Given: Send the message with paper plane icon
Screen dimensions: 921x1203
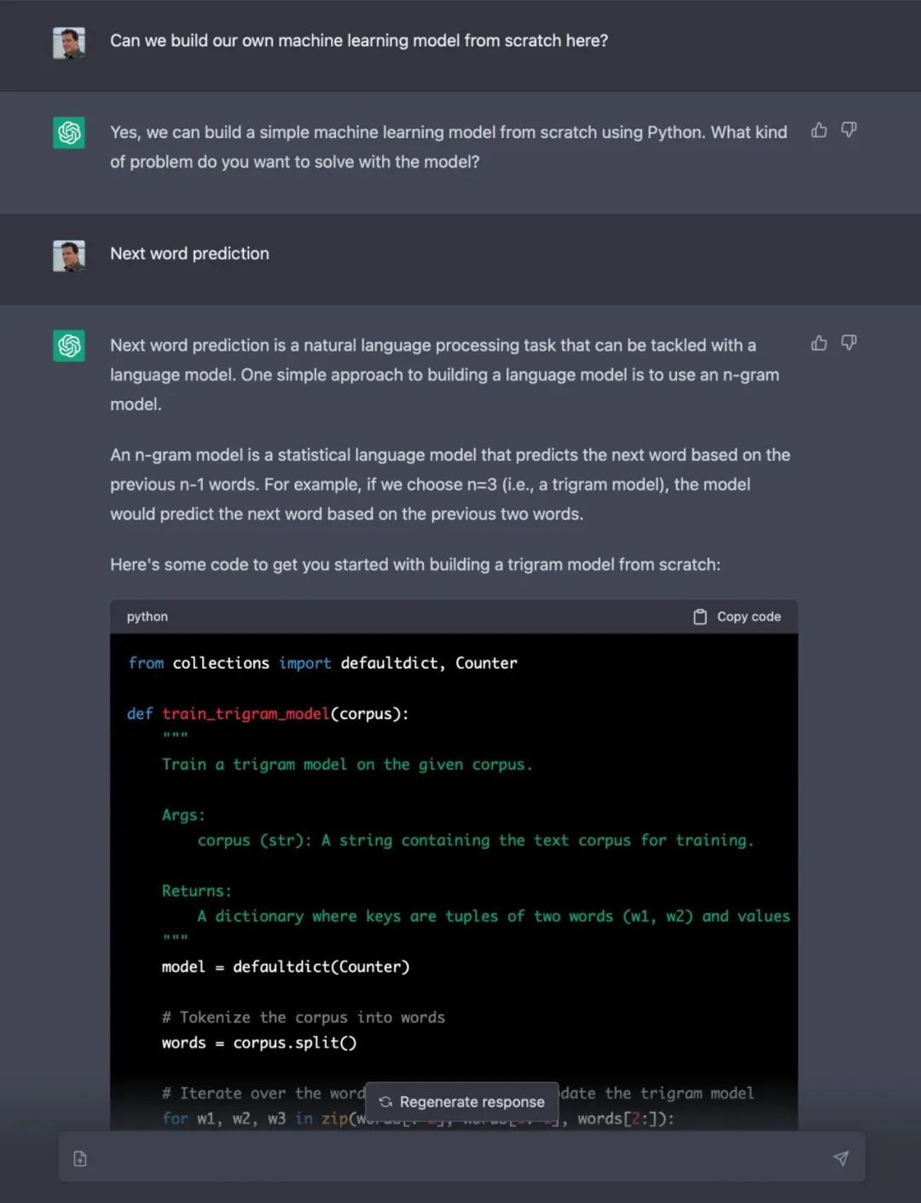Looking at the screenshot, I should [x=841, y=1158].
